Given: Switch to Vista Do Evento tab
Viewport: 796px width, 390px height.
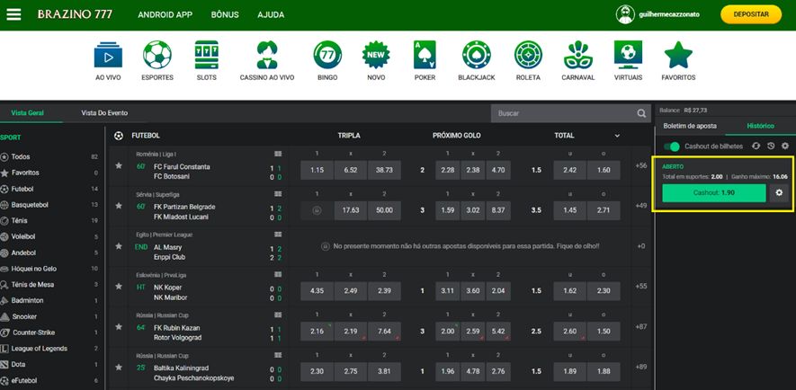Looking at the screenshot, I should [x=104, y=113].
